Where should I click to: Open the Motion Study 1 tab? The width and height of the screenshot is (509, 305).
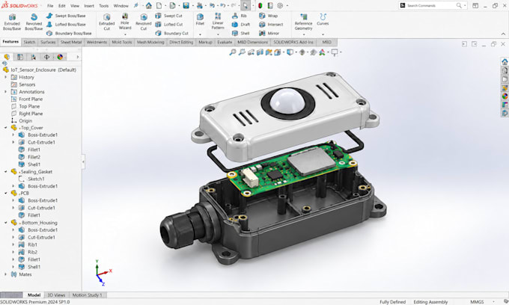[87, 295]
